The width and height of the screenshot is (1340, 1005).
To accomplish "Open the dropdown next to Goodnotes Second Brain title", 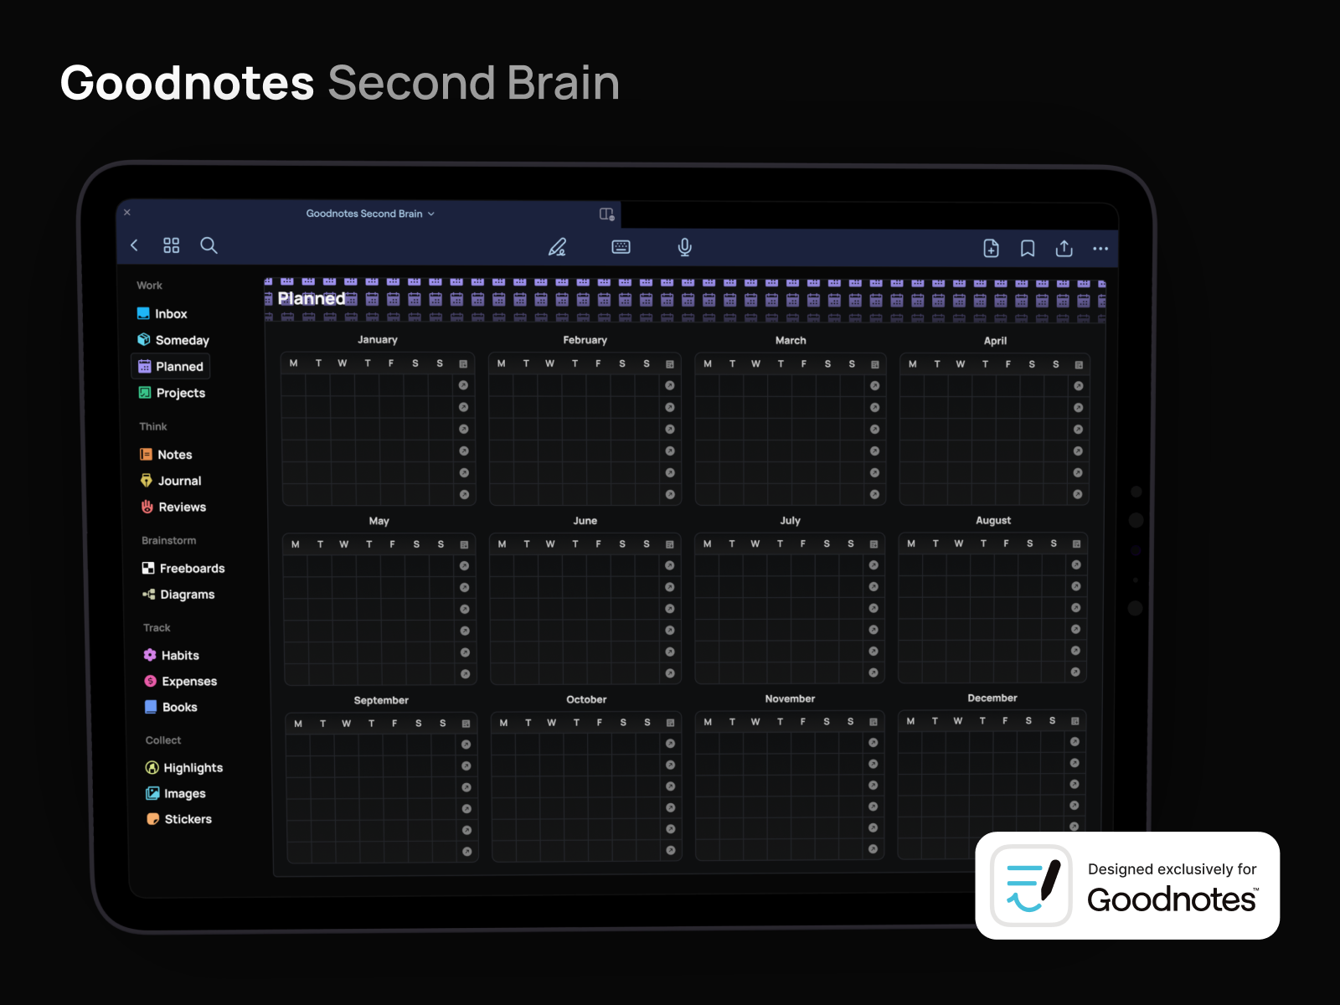I will [x=432, y=214].
